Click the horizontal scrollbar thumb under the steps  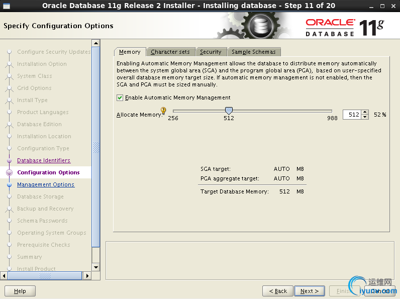pyautogui.click(x=45, y=276)
